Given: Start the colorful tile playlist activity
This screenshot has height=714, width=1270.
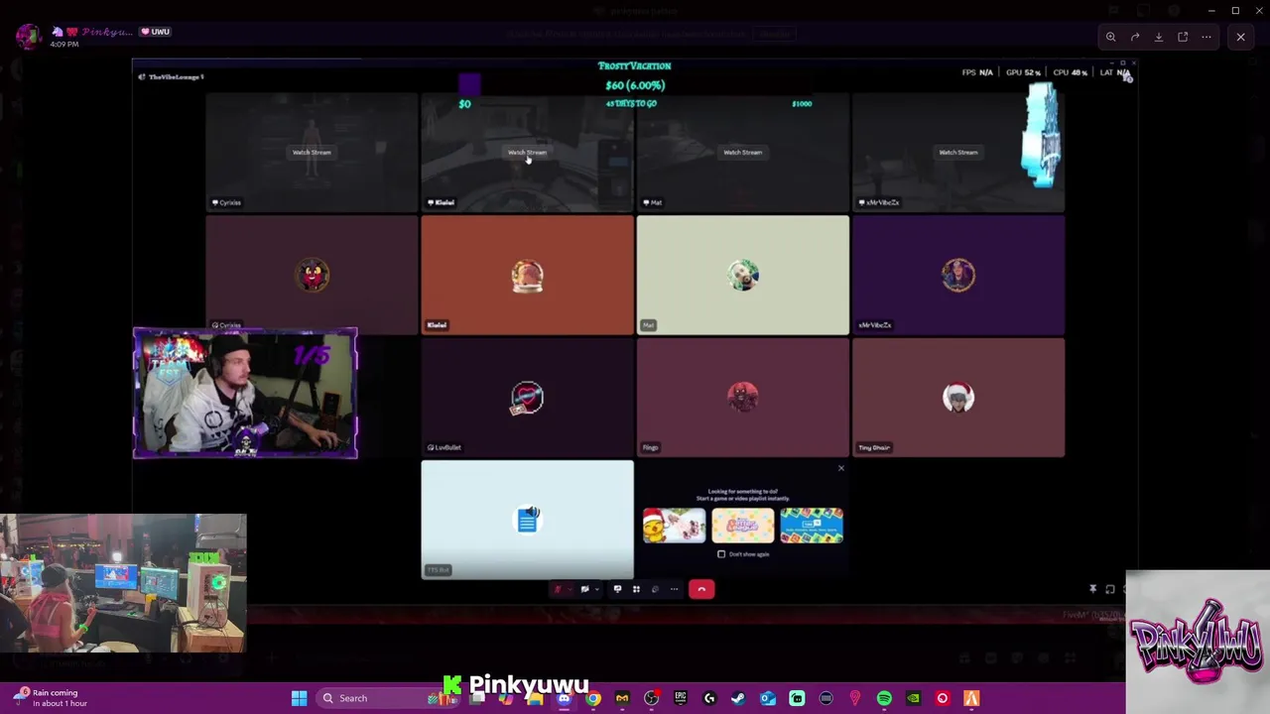Looking at the screenshot, I should click(x=812, y=526).
